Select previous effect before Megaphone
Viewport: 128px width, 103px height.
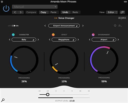(x=50, y=40)
